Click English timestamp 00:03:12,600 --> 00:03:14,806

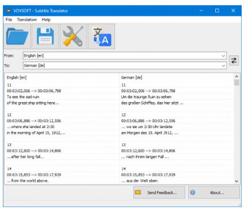34,151
